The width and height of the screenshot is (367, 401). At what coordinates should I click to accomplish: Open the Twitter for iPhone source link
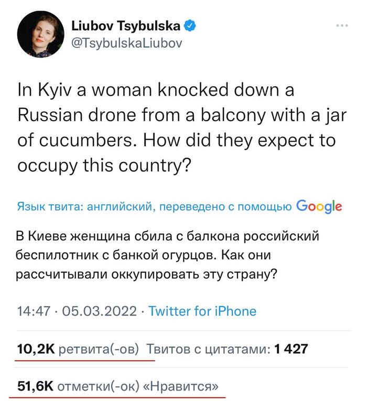[x=202, y=311]
